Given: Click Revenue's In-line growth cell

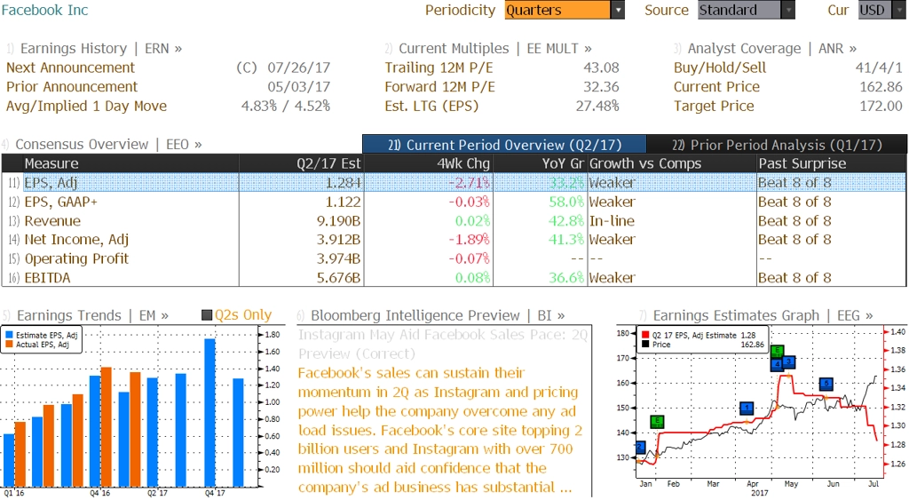Looking at the screenshot, I should [612, 221].
